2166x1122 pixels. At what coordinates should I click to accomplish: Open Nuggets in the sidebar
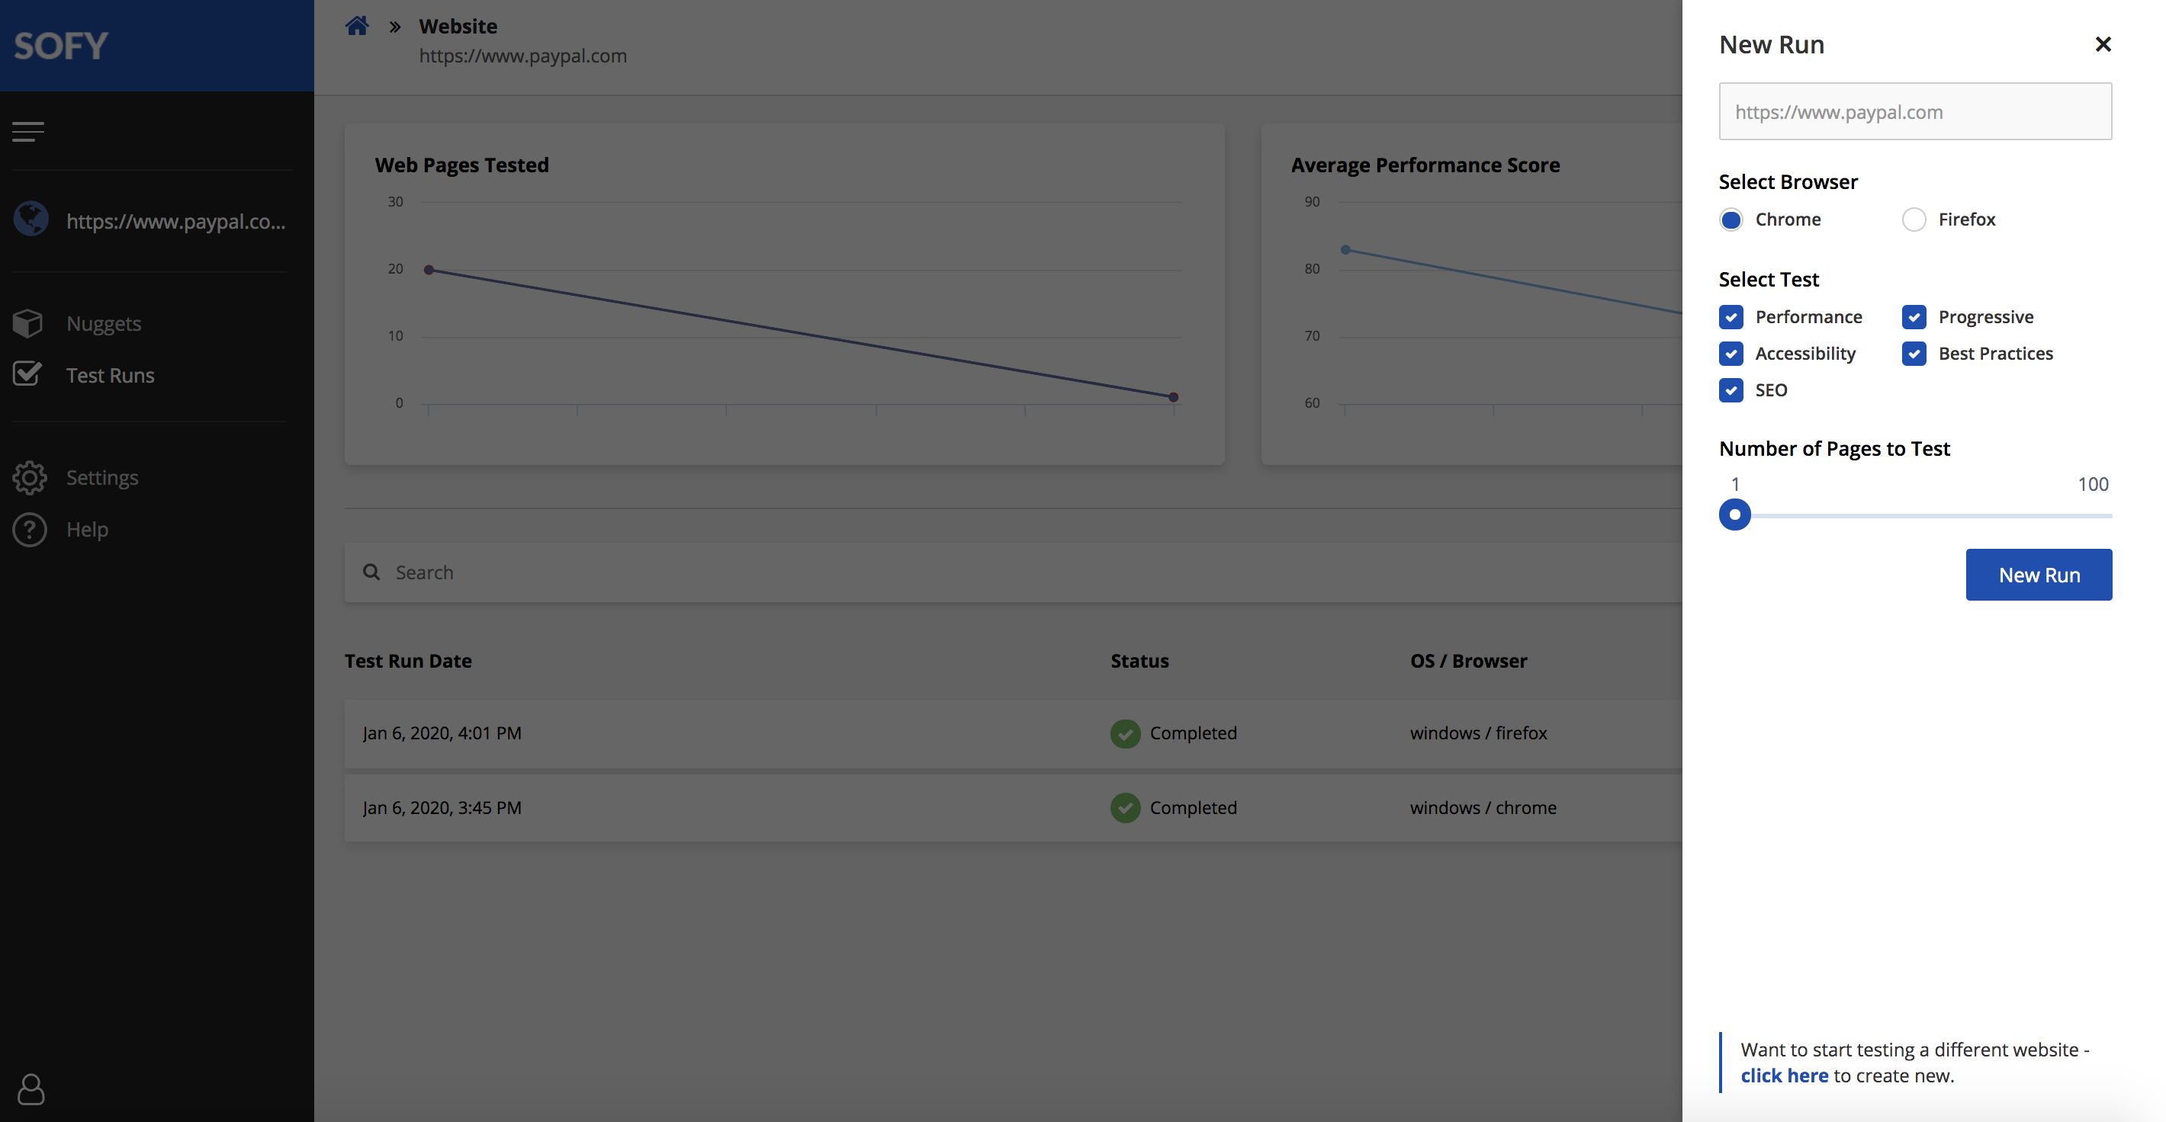tap(104, 324)
